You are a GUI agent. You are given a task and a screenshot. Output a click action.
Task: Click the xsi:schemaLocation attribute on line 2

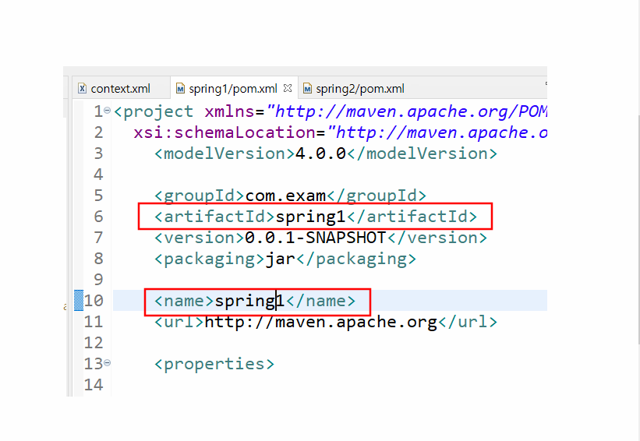[x=225, y=132]
